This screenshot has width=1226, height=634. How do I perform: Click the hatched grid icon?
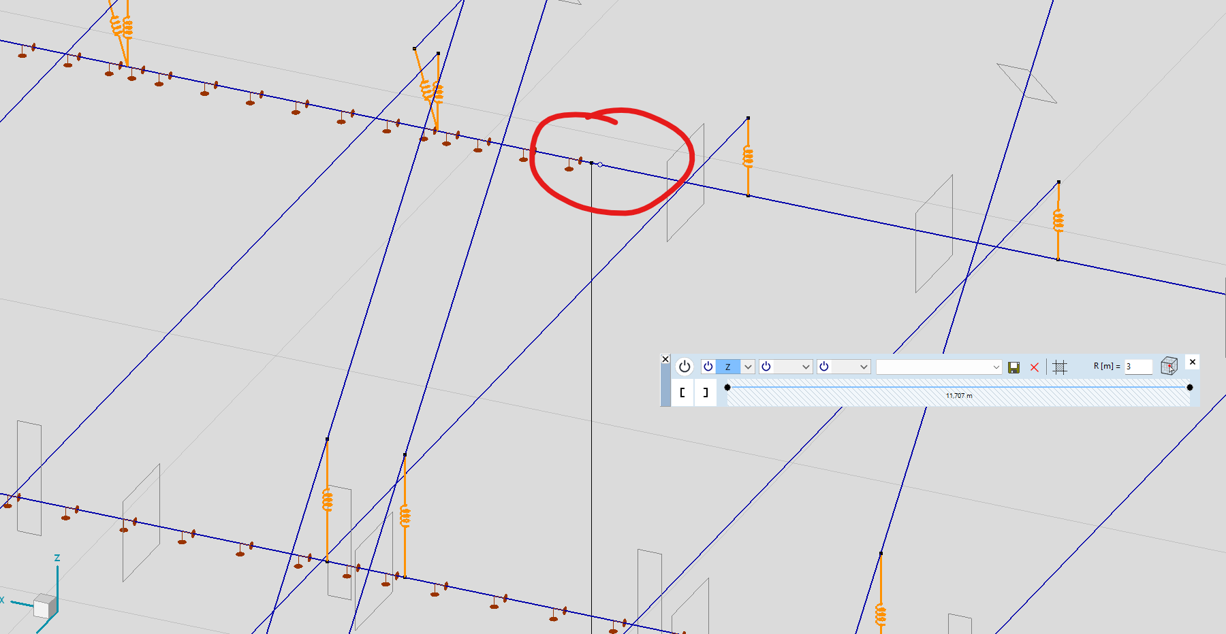tap(1059, 367)
